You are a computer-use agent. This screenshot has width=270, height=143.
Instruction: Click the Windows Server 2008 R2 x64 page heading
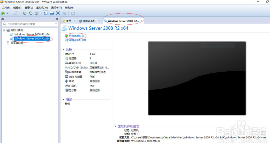98,28
